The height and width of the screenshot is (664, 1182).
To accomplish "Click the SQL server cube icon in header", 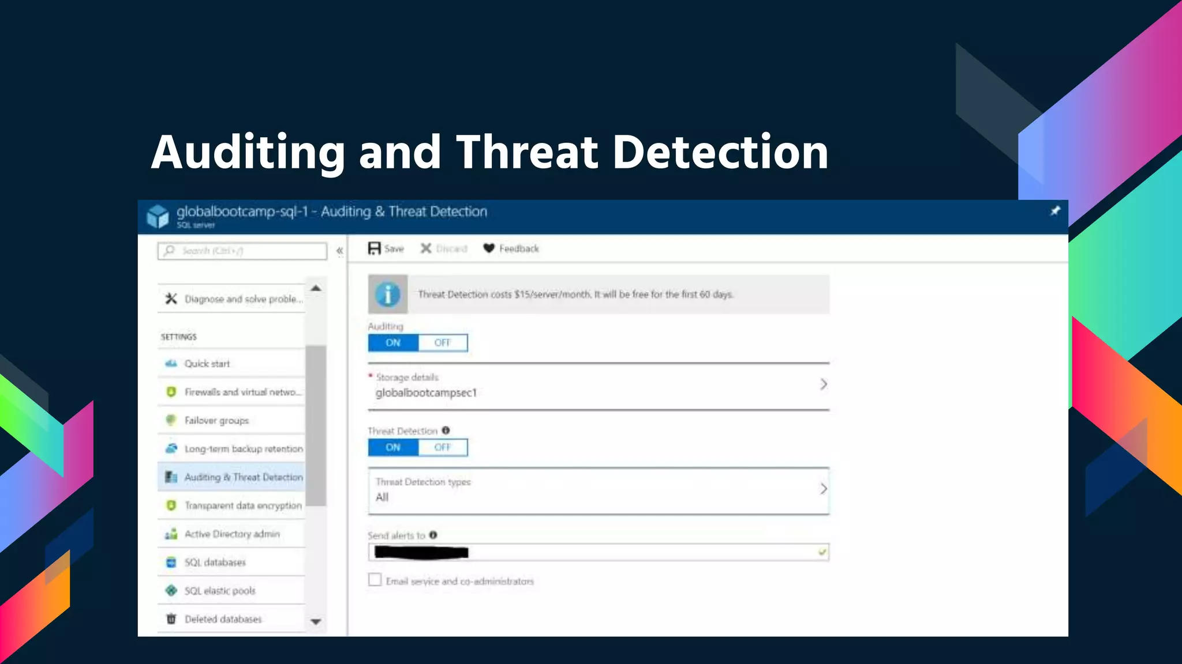I will pyautogui.click(x=158, y=217).
